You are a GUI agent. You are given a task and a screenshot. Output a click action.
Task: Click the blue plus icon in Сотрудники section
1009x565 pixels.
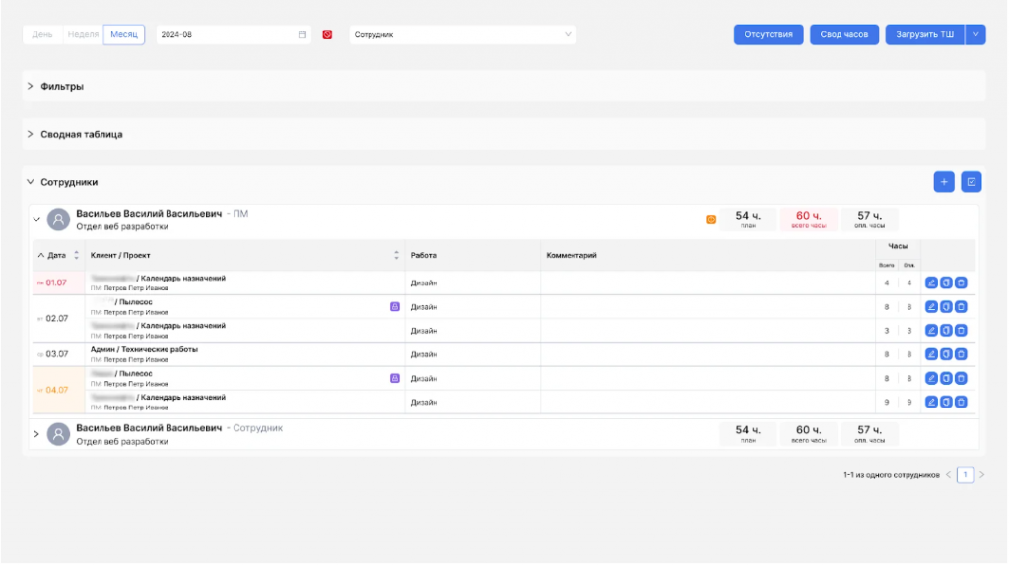(x=944, y=182)
